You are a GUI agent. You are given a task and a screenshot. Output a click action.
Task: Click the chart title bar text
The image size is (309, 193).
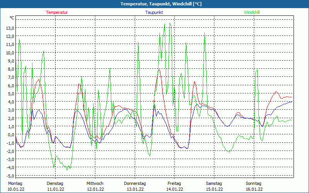point(154,4)
